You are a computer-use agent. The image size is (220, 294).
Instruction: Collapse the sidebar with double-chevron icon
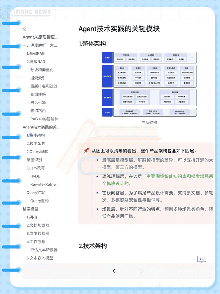click(24, 29)
